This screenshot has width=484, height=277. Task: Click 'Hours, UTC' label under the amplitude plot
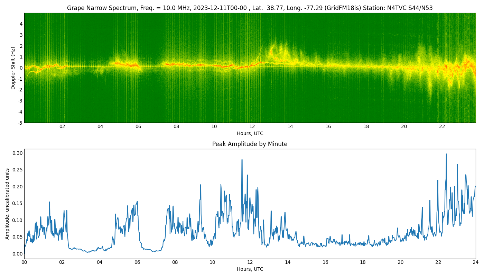(x=250, y=269)
